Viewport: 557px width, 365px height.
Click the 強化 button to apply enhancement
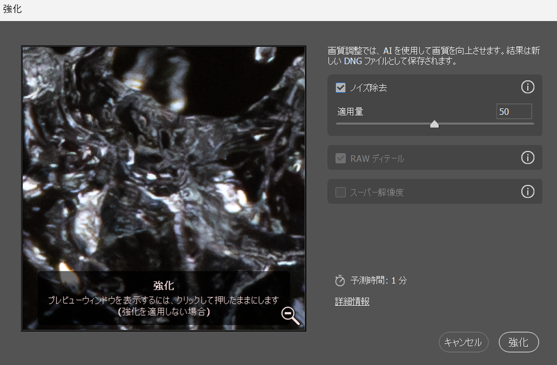[x=518, y=342]
